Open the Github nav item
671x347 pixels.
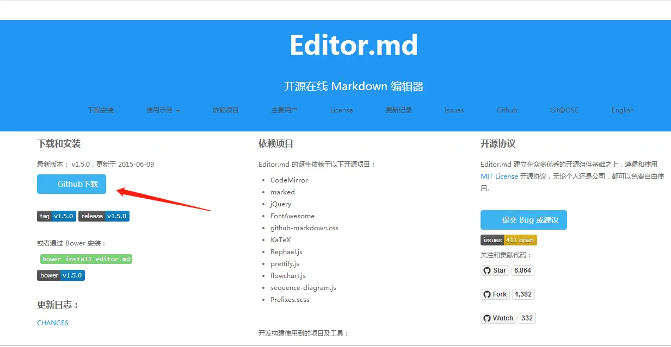pos(507,110)
